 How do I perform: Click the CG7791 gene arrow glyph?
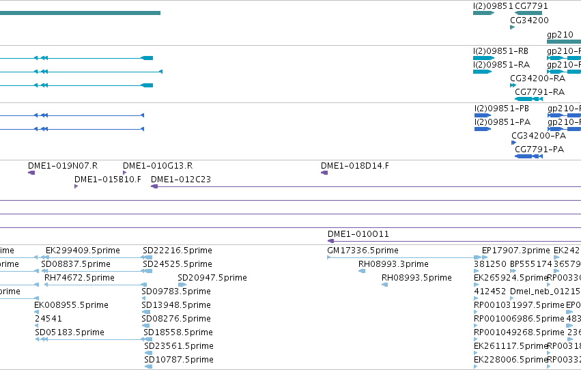point(528,13)
